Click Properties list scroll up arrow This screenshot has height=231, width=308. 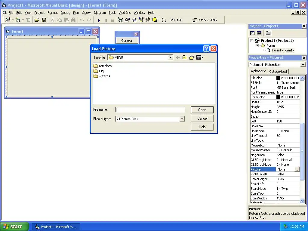(302, 78)
